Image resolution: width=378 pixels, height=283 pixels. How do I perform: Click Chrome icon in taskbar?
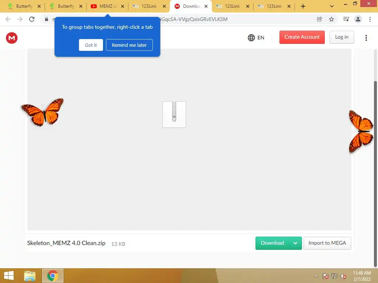52,276
